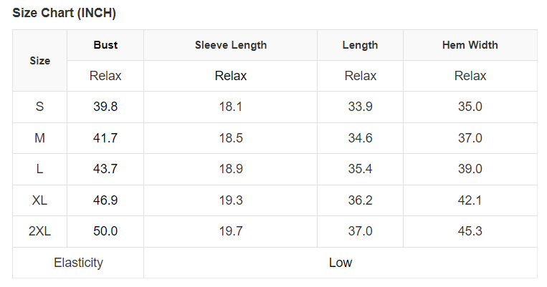Viewport: 547px width, 287px height.
Task: Click the Size Chart (INCH) heading
Action: [x=65, y=13]
